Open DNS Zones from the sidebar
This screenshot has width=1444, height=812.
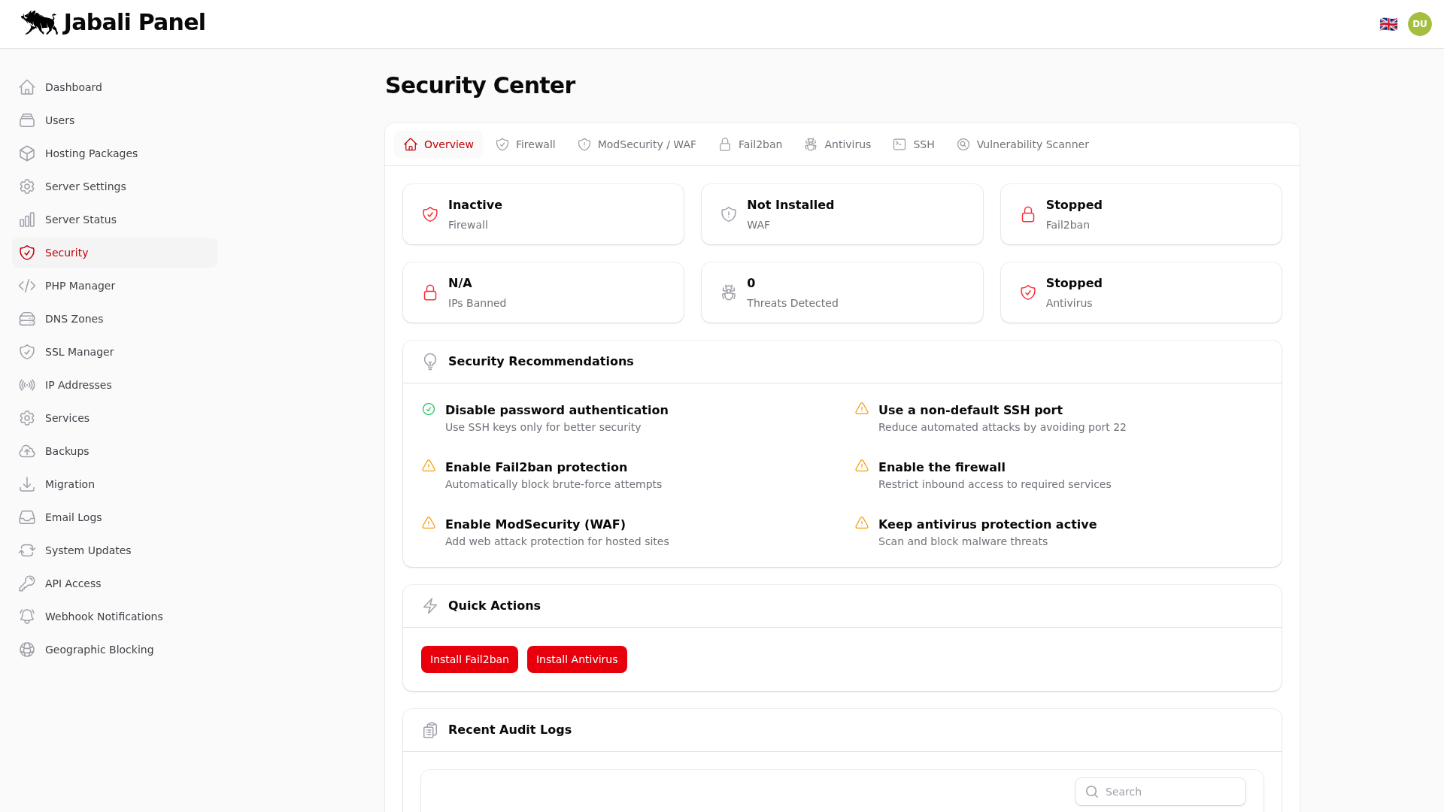click(74, 318)
